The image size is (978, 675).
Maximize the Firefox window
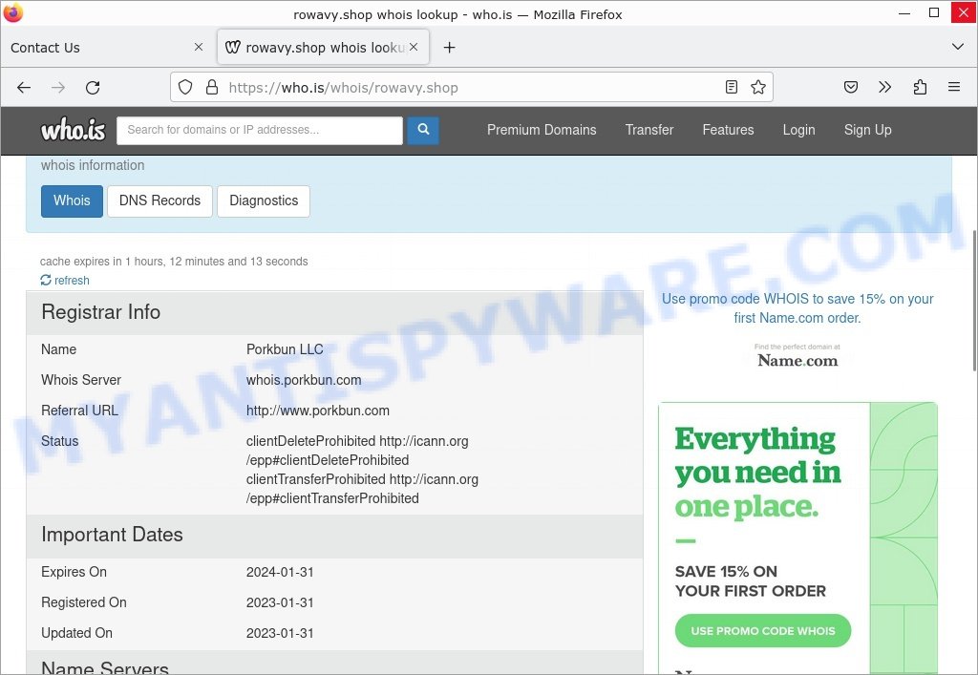pos(934,13)
